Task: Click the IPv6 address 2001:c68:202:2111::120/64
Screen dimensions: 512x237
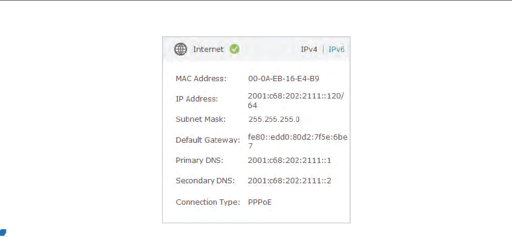Action: tap(296, 101)
